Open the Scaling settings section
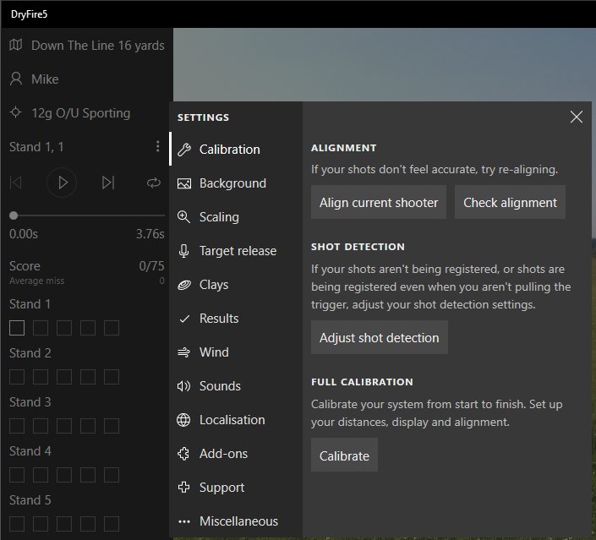This screenshot has height=540, width=596. [219, 217]
